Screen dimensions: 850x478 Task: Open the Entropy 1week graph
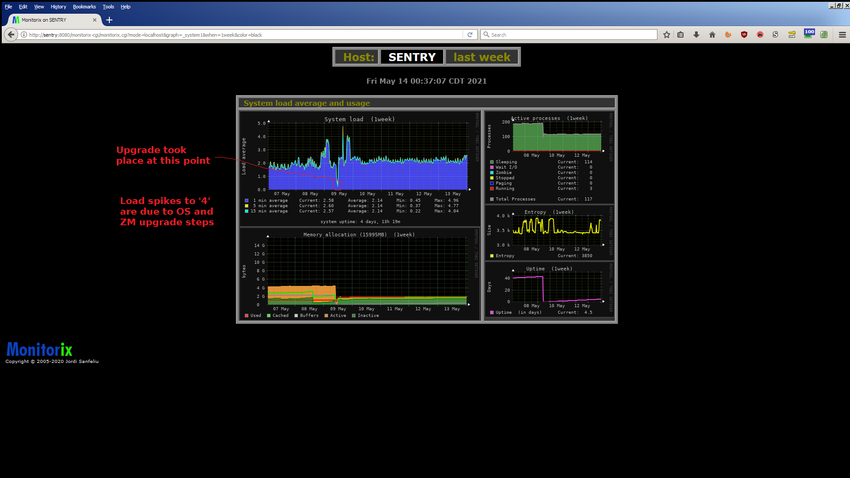coord(549,232)
